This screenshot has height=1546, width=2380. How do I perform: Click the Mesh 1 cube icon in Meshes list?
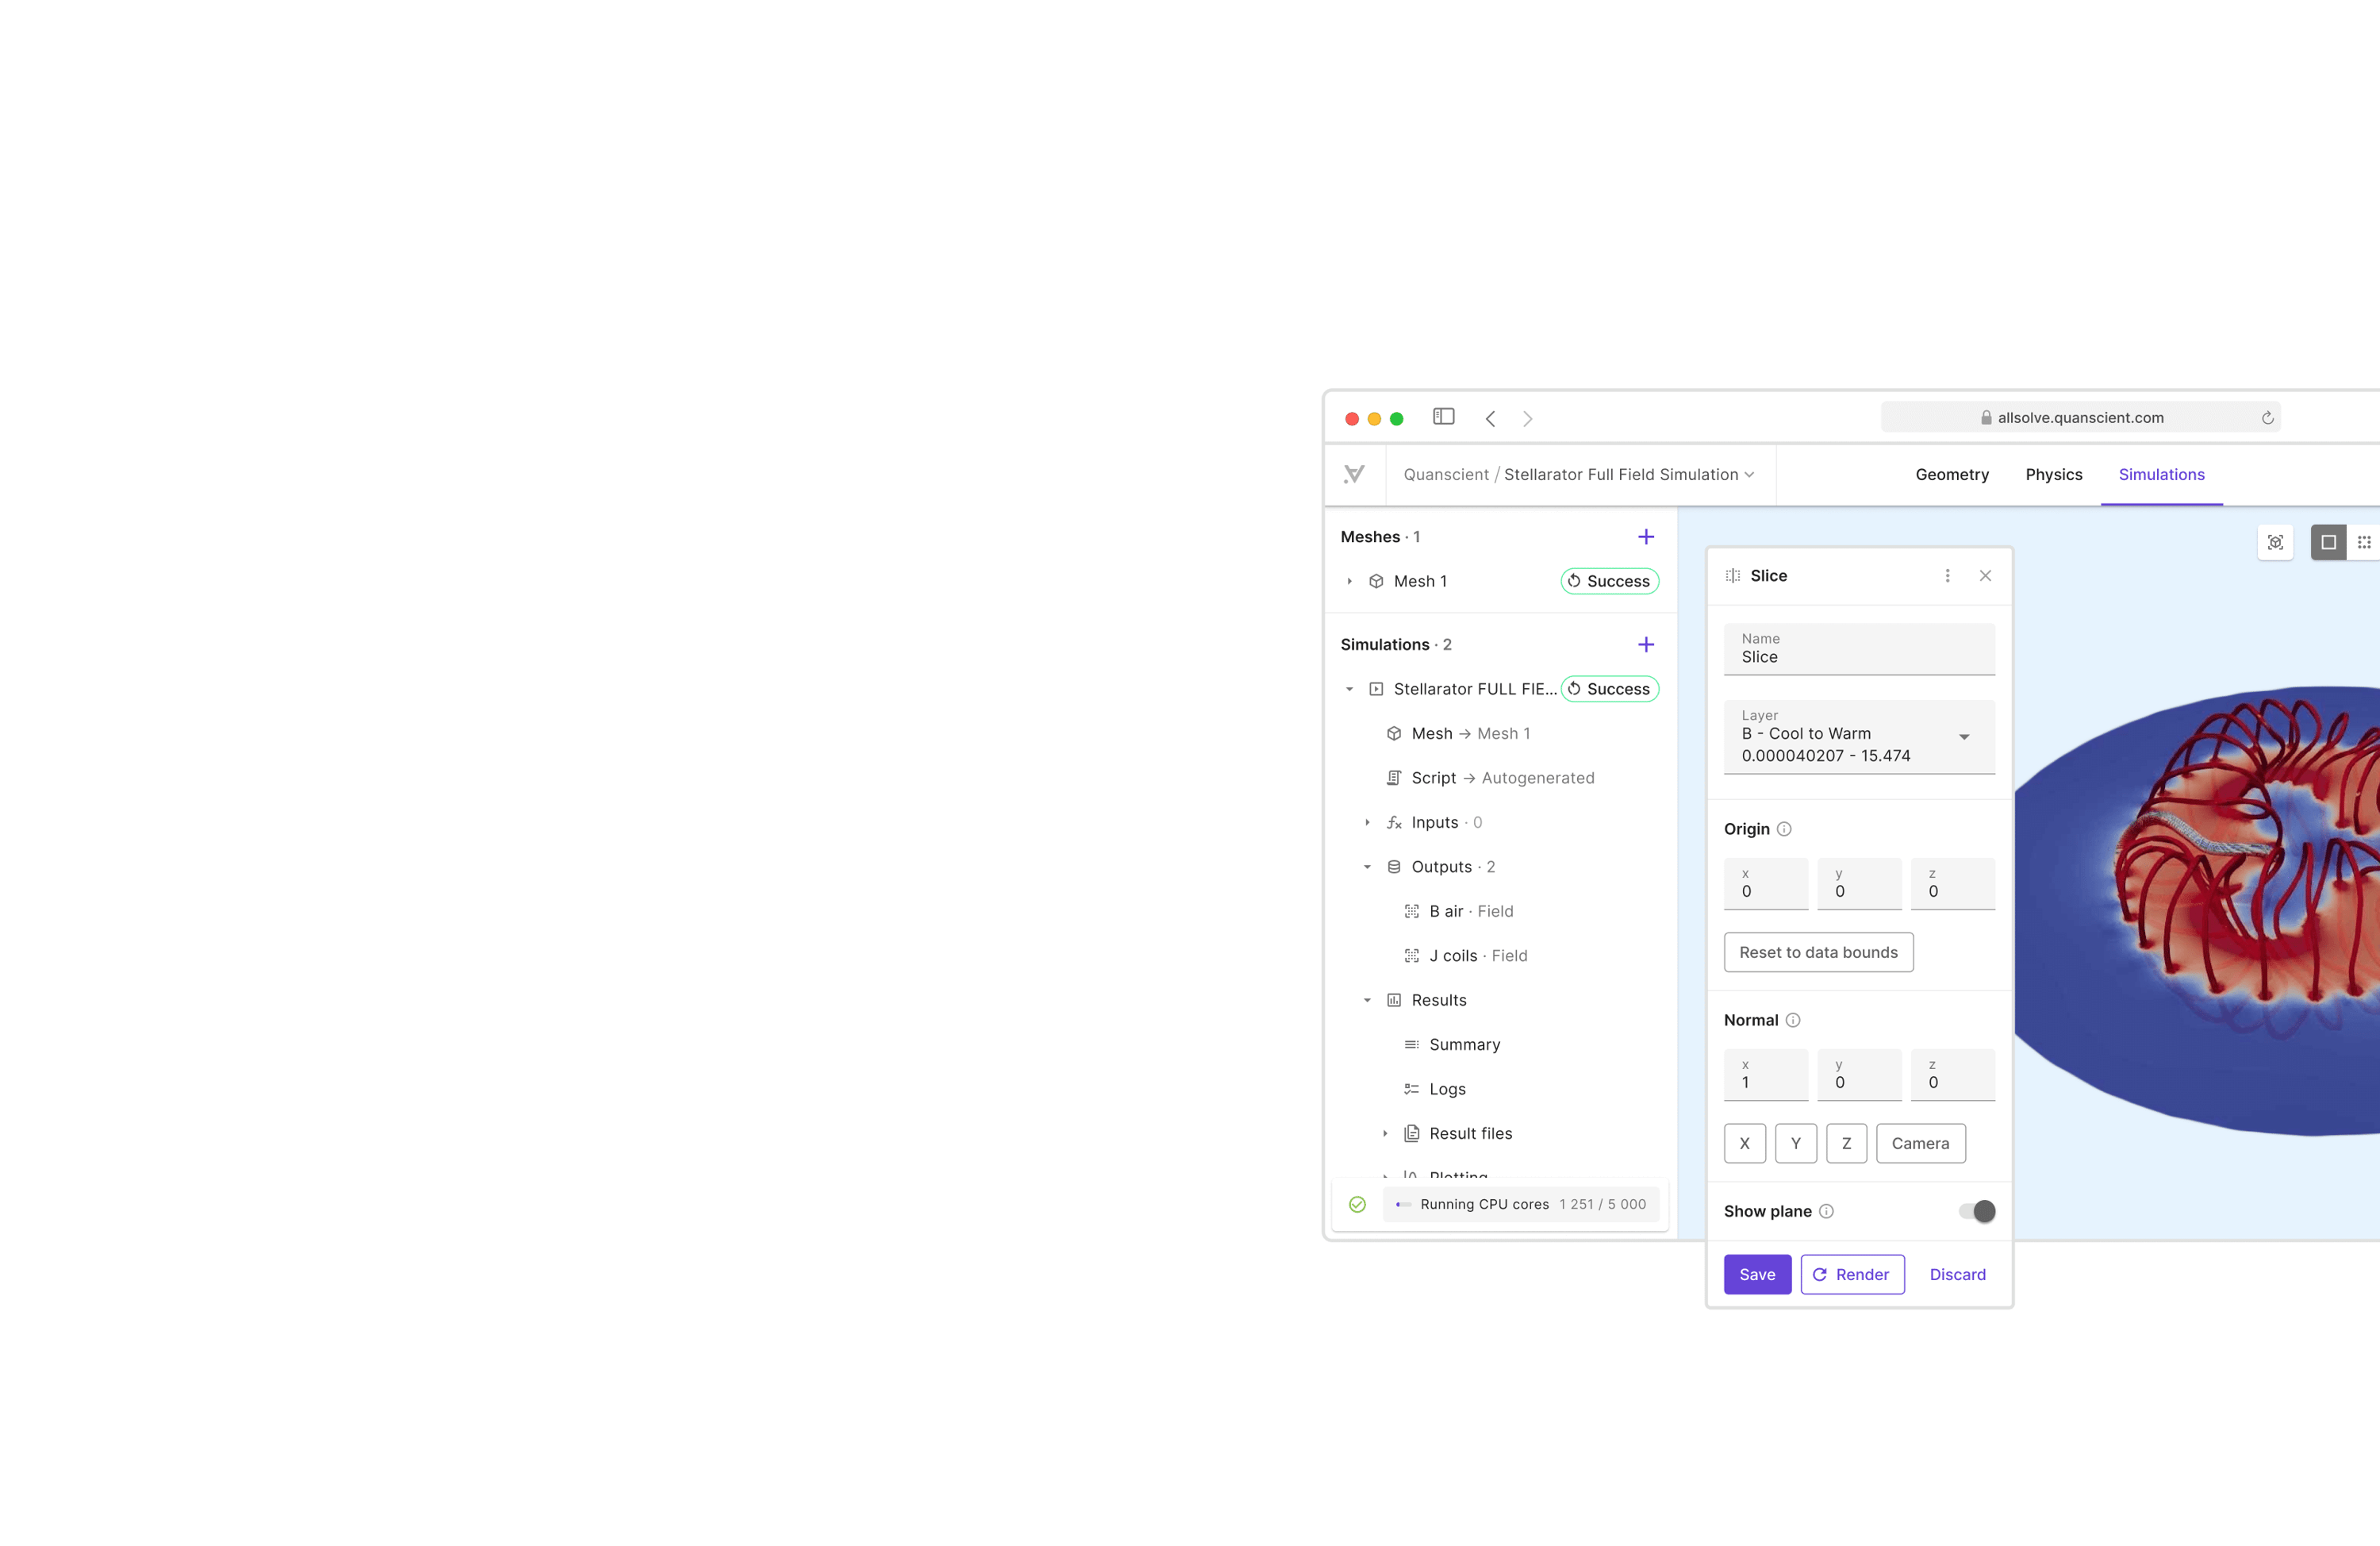[1376, 580]
